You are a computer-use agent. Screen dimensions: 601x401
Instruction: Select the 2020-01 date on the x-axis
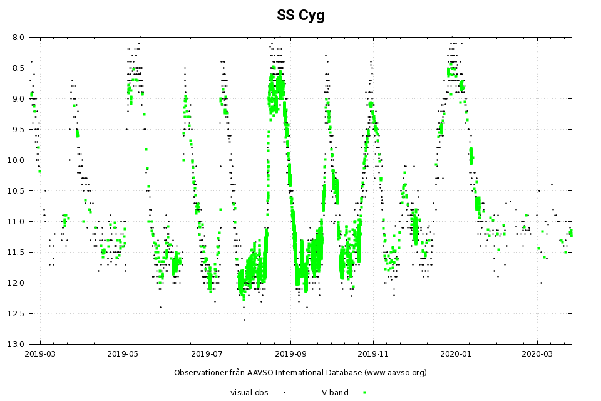[x=455, y=353]
